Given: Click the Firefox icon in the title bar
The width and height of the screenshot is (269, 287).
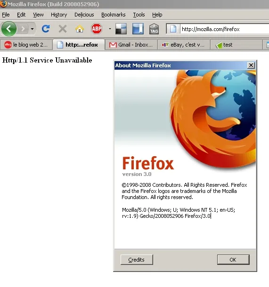Looking at the screenshot, I should (3, 4).
